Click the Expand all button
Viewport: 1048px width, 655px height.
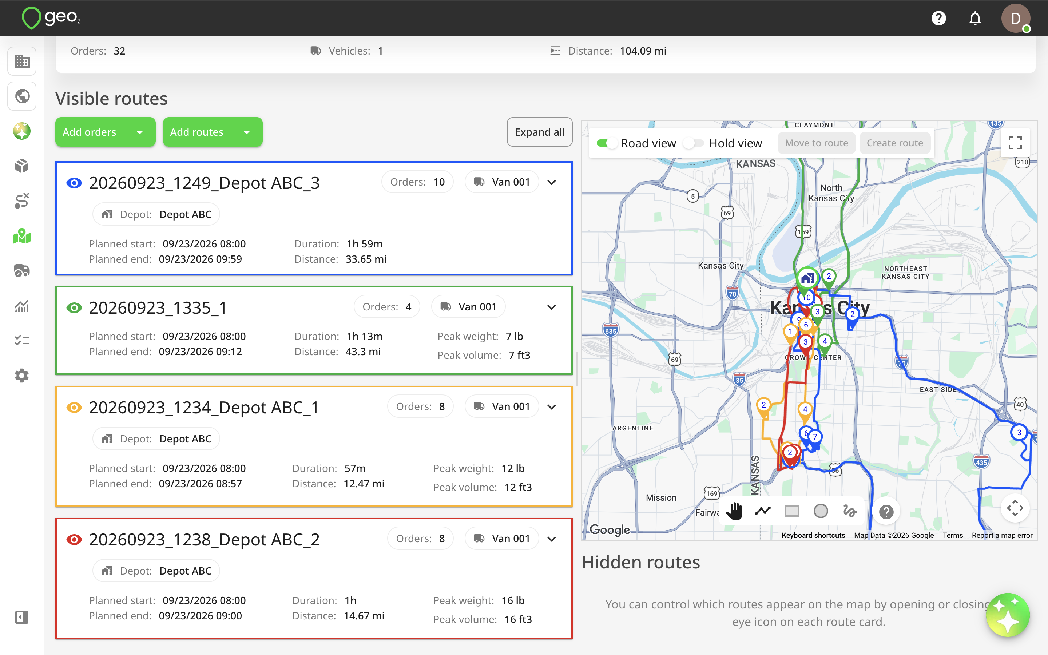point(540,132)
